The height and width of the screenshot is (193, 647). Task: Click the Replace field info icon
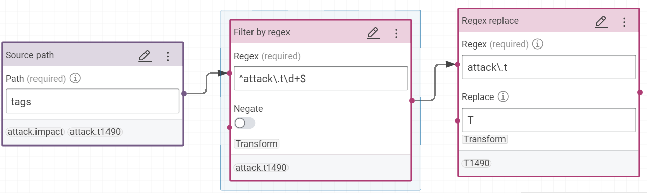[504, 96]
